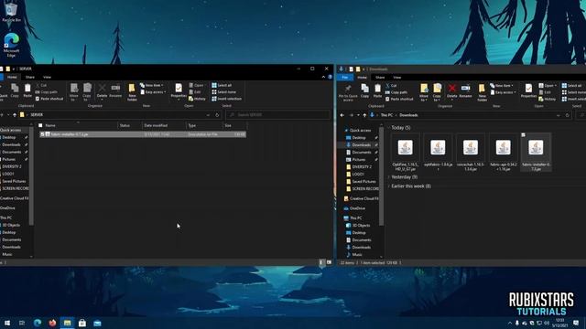Click Copy path in Downloads window

[396, 92]
